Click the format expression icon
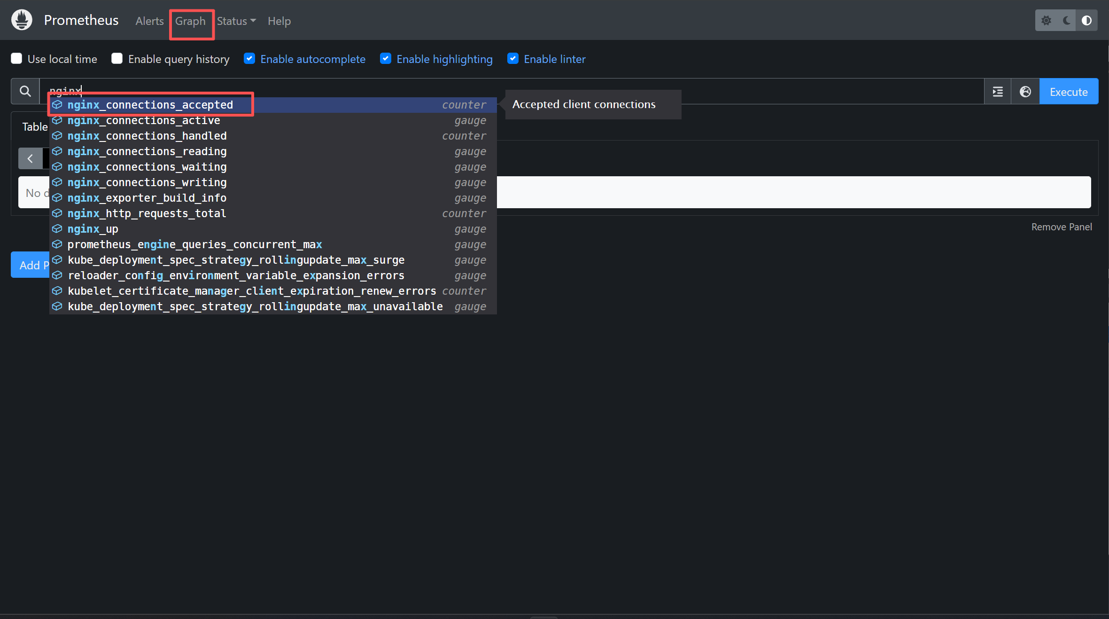This screenshot has height=619, width=1109. 998,92
